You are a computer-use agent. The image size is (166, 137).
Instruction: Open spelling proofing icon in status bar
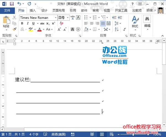[45, 134]
